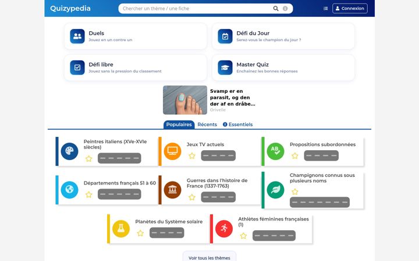Open the Master Quiz title

(x=253, y=64)
